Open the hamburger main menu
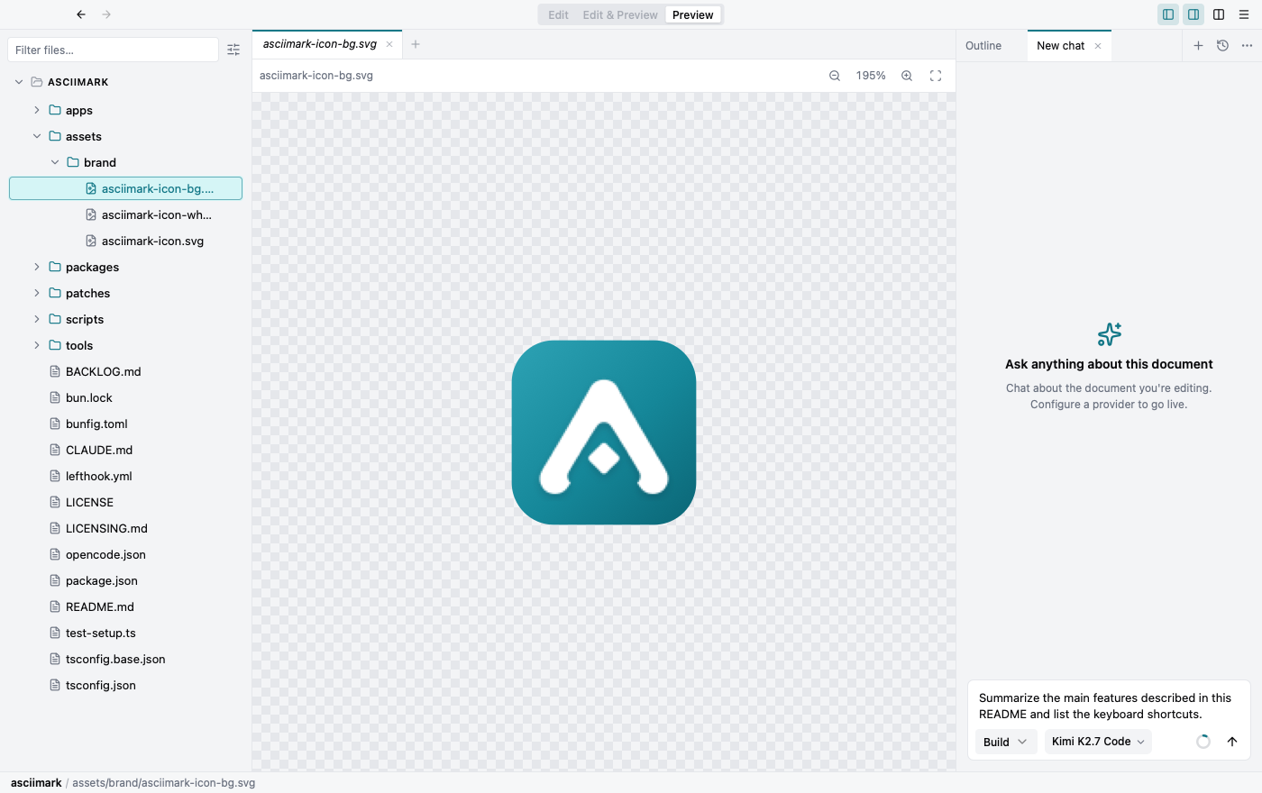 (x=1244, y=14)
